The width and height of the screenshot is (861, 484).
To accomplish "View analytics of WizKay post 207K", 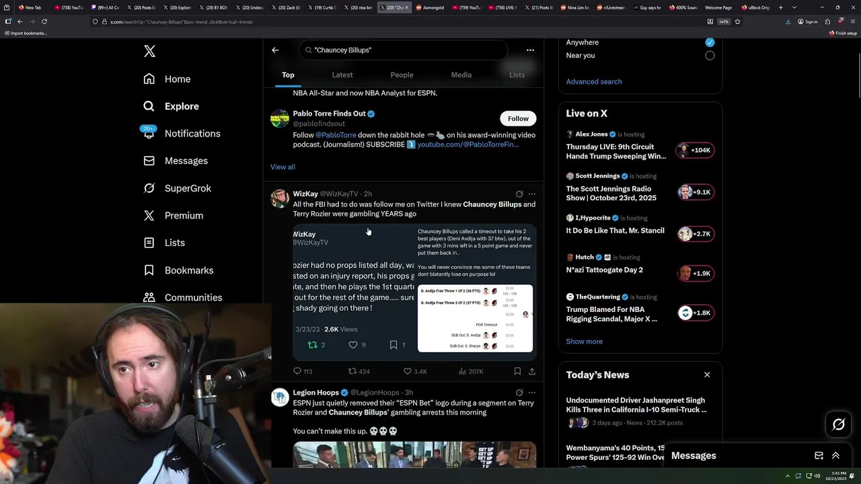I will coord(471,371).
